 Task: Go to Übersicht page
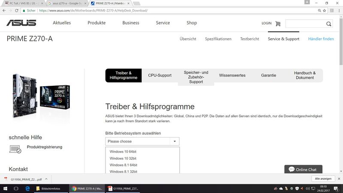pyautogui.click(x=188, y=39)
